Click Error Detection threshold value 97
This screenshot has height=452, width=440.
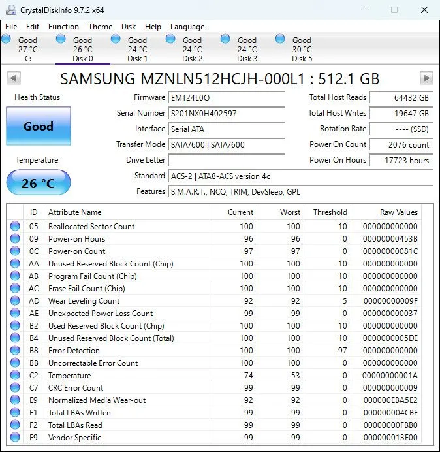pos(342,350)
